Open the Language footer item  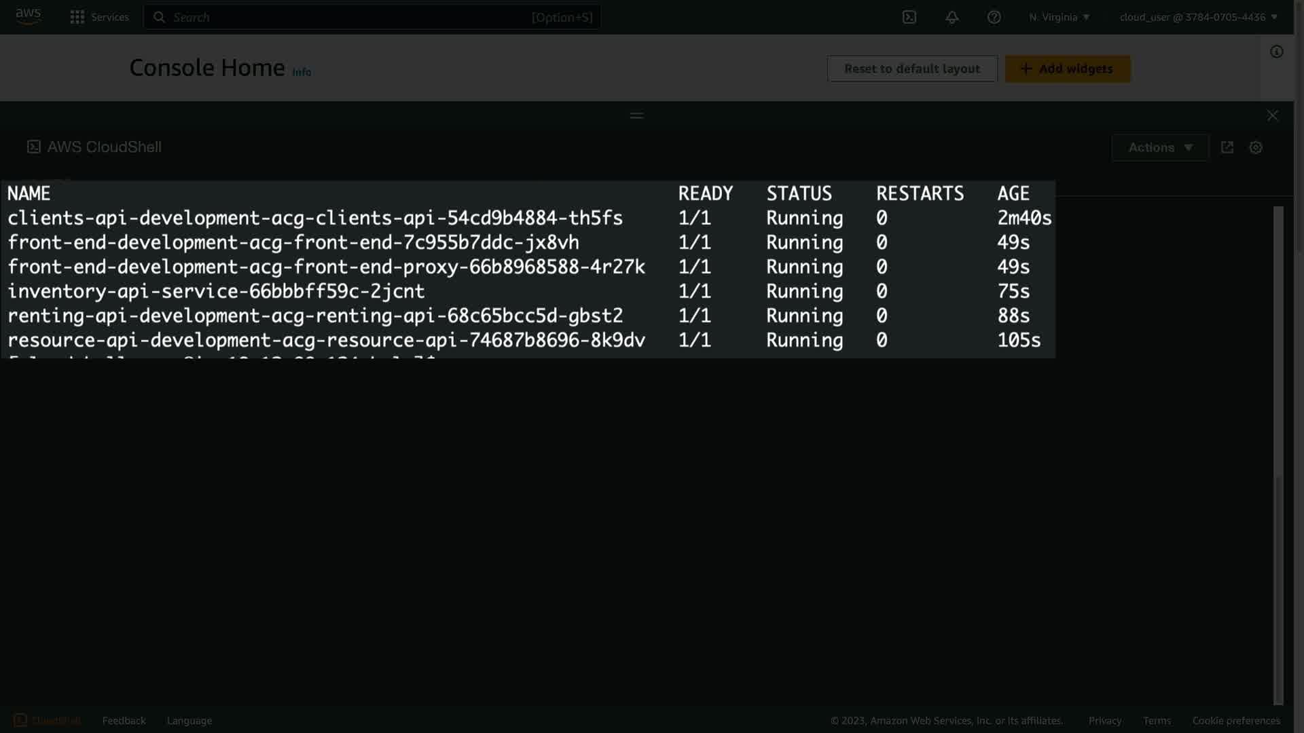tap(189, 720)
